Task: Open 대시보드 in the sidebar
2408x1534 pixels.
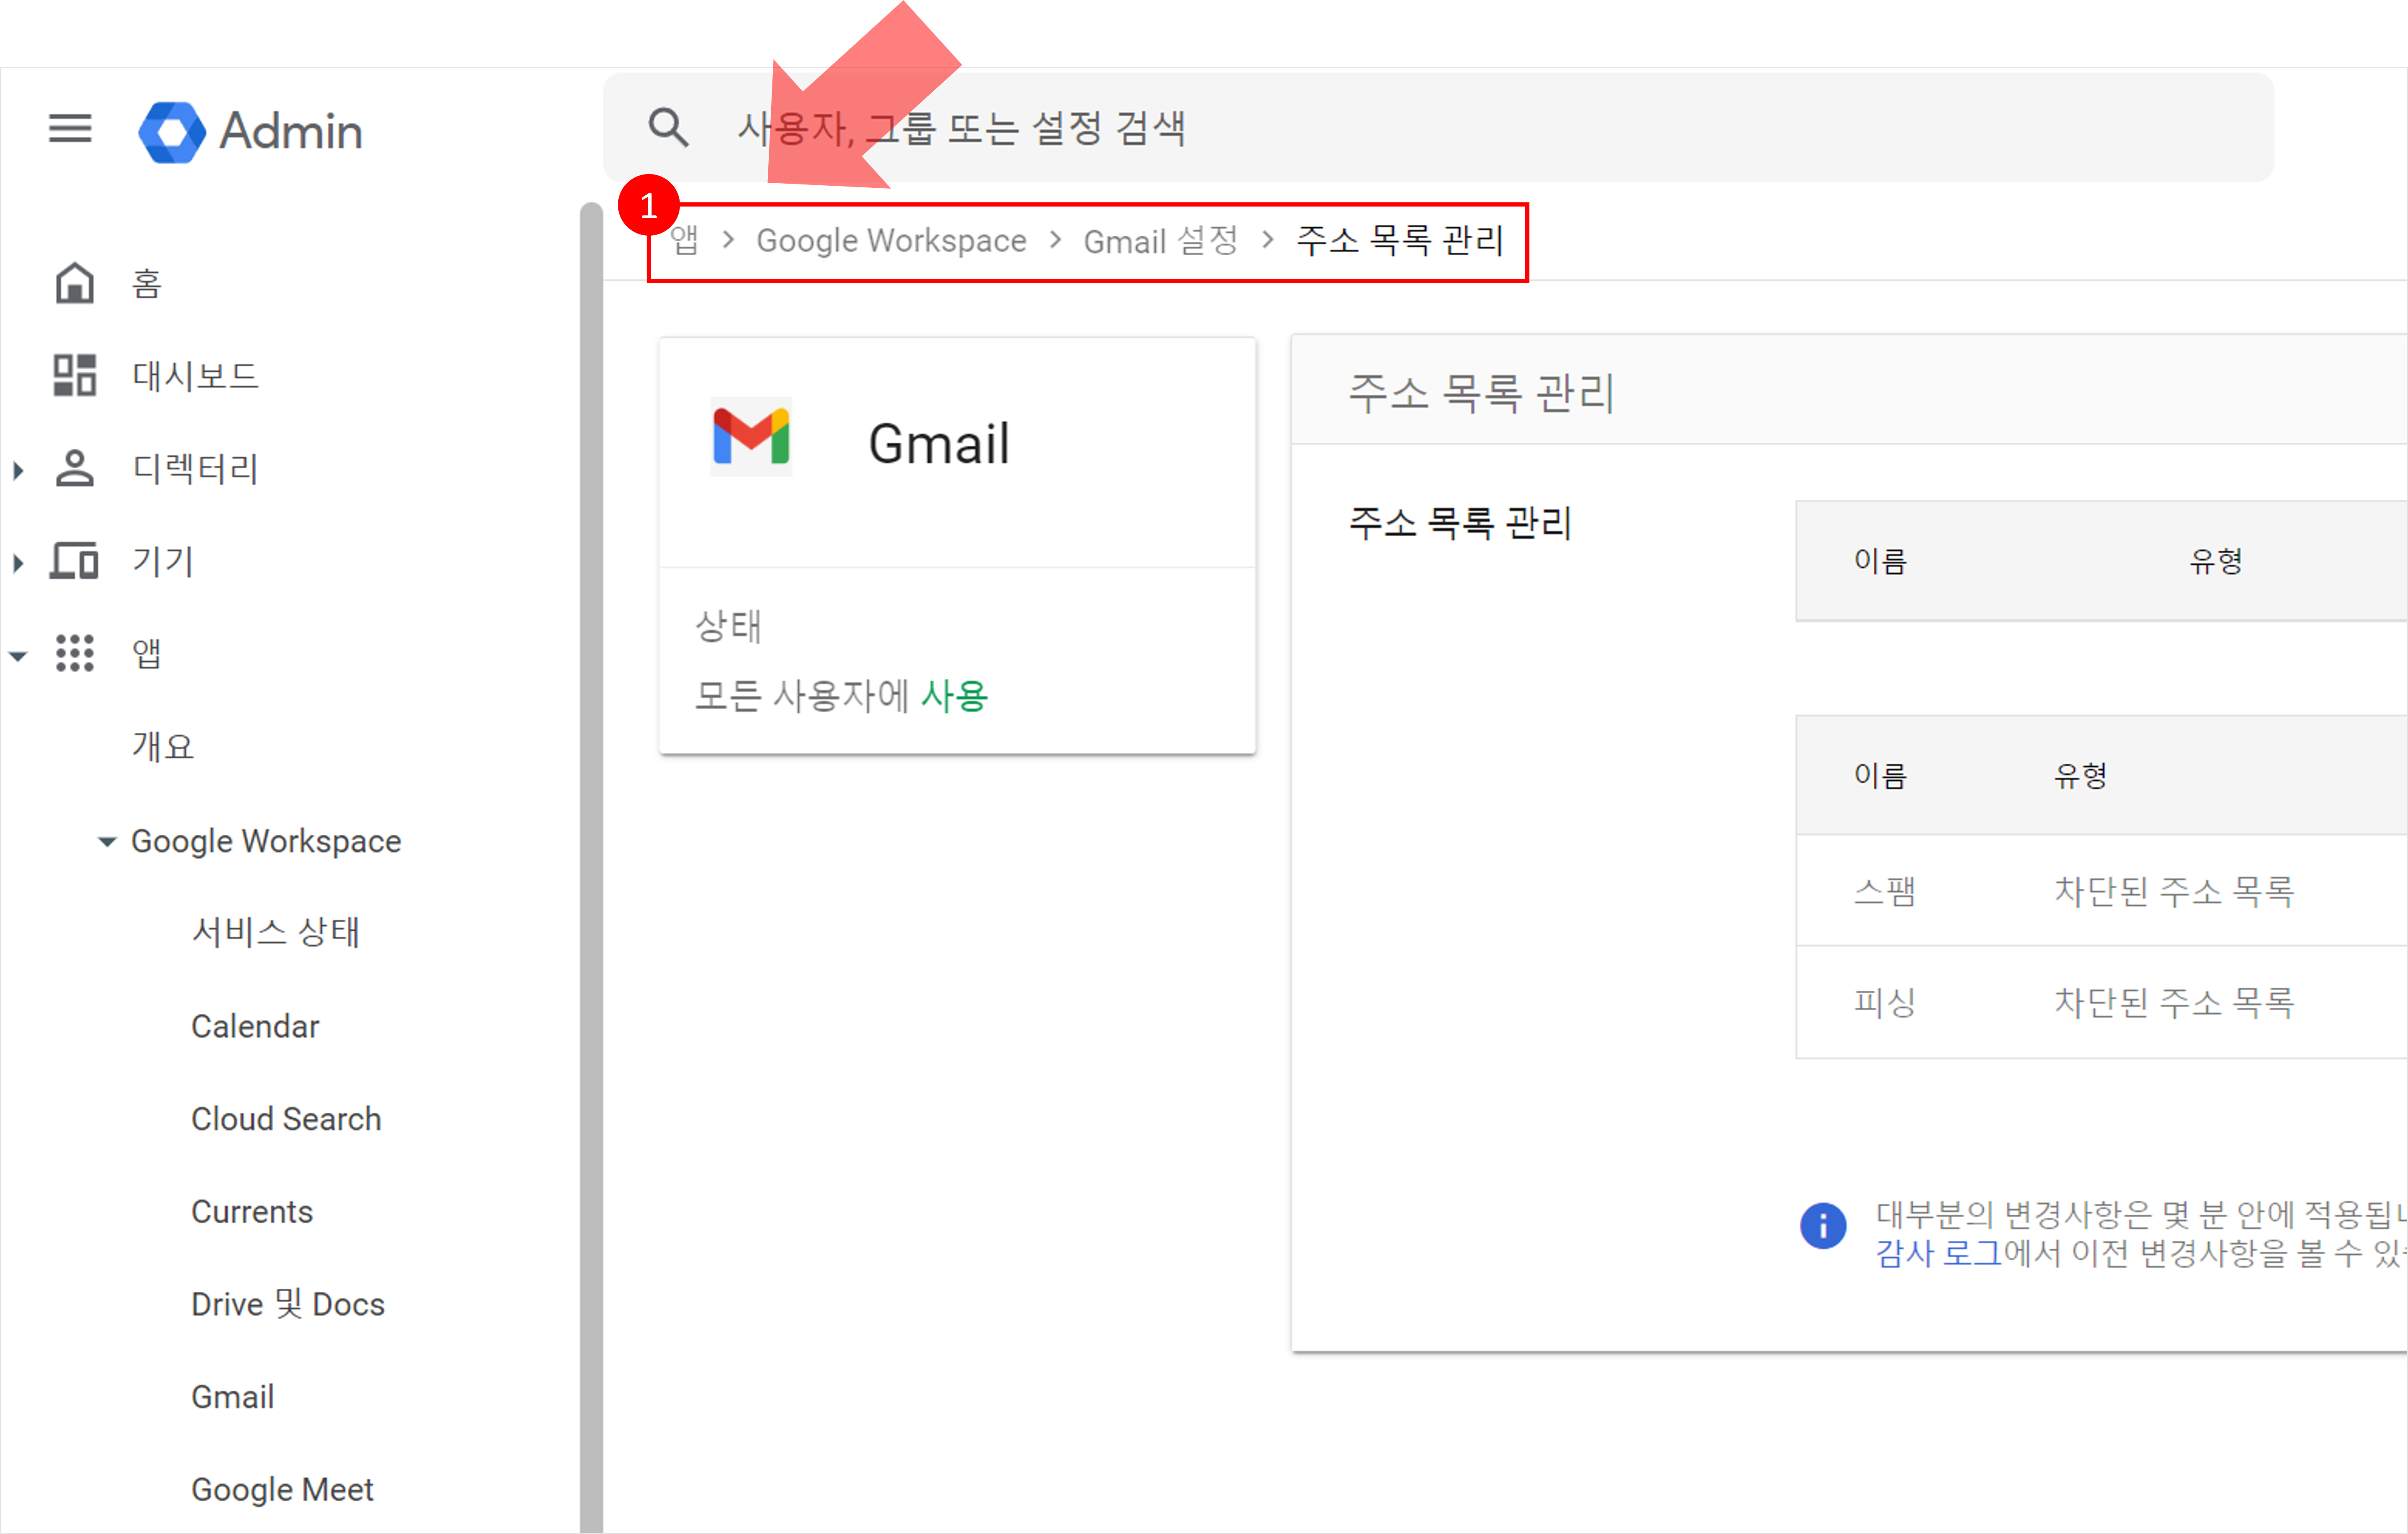Action: (196, 376)
